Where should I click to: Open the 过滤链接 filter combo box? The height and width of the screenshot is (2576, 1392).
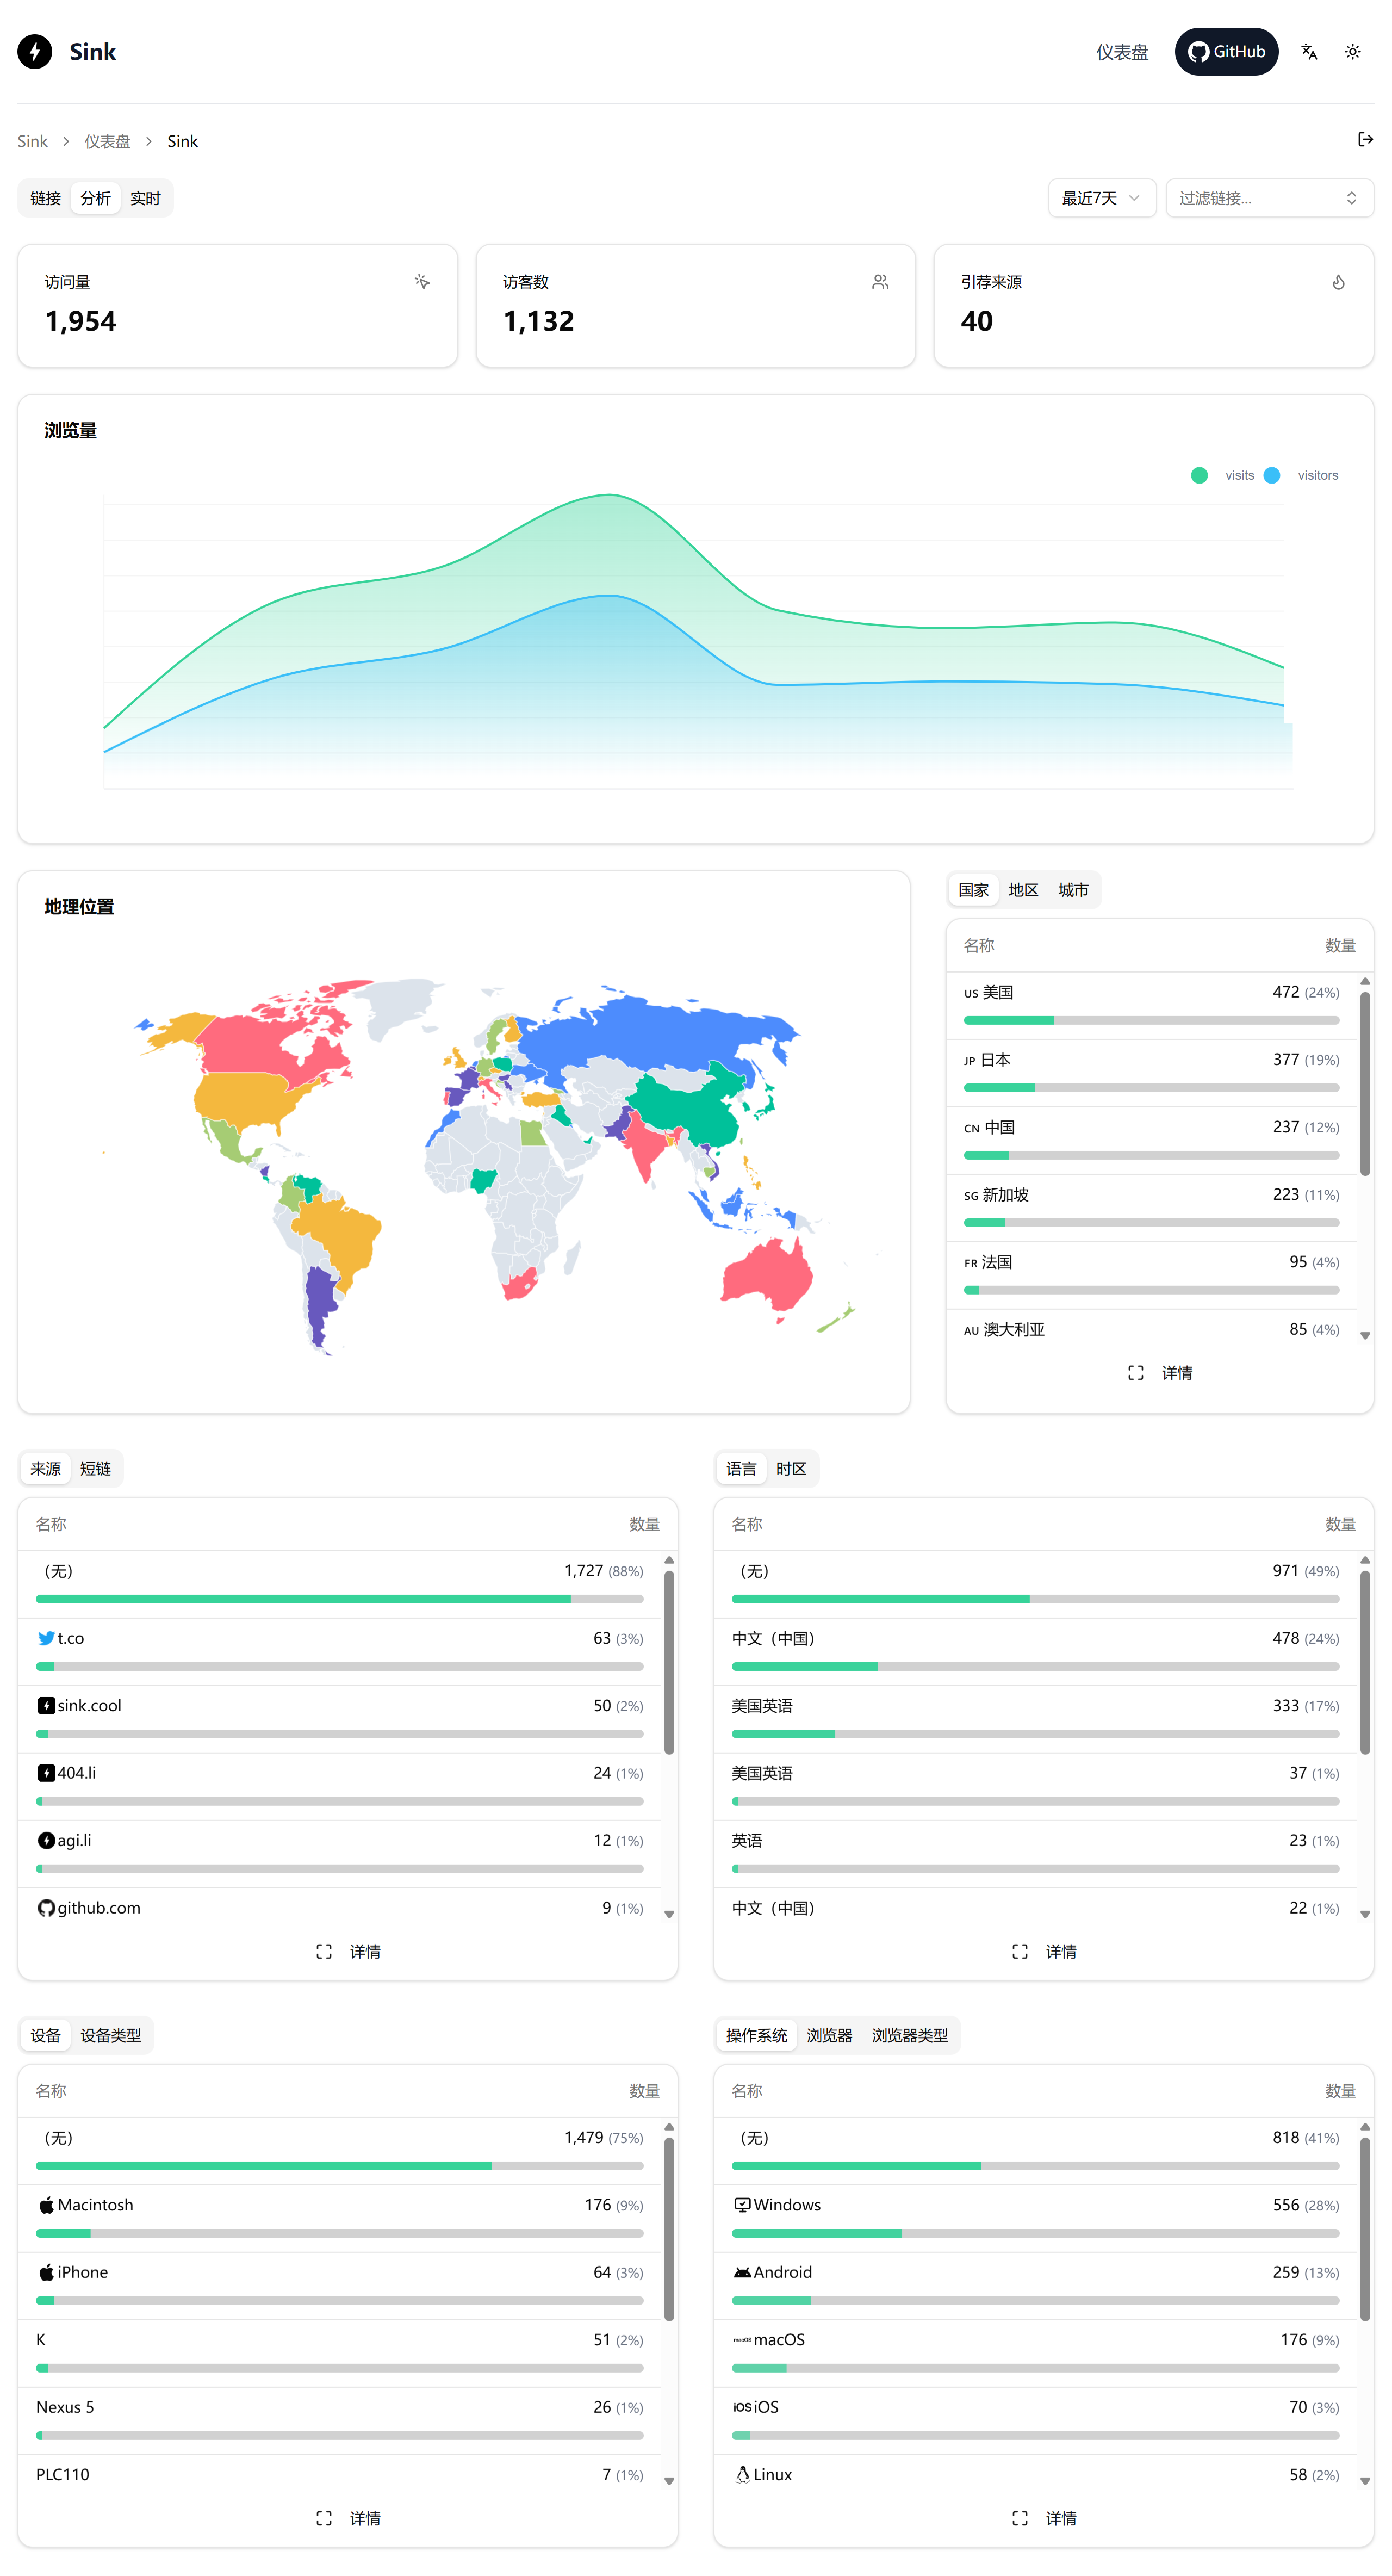pos(1268,198)
